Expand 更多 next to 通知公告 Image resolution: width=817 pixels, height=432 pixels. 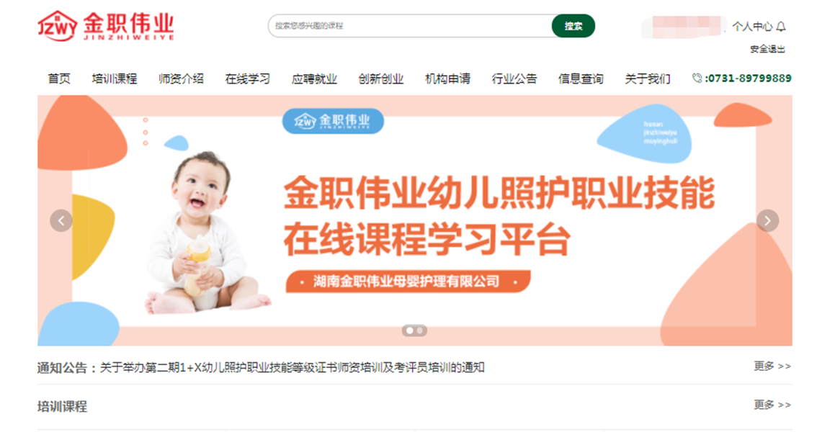(772, 366)
